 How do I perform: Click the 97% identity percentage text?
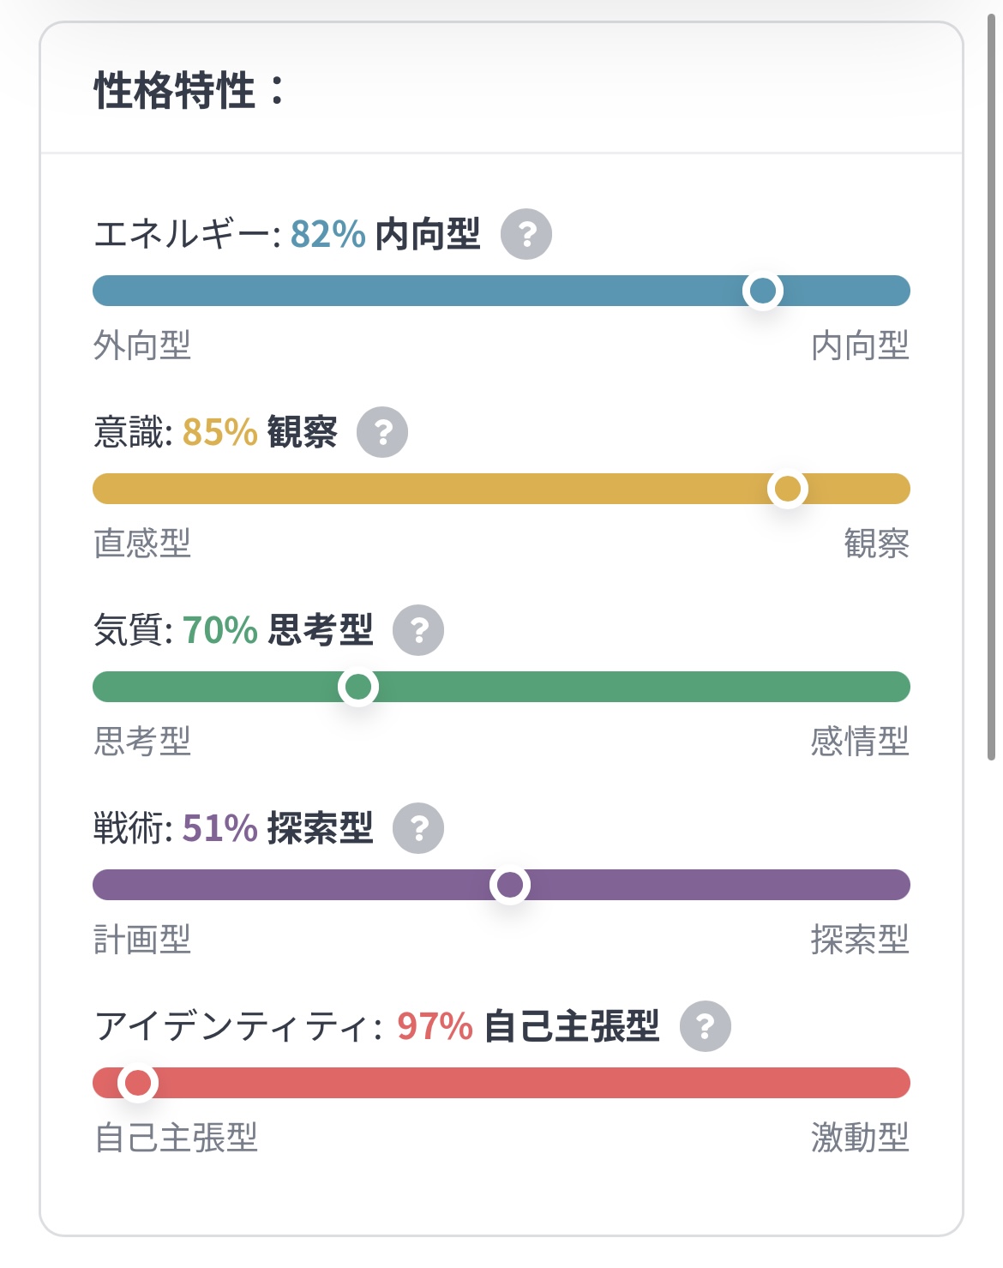435,1026
